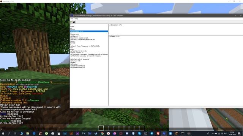Image resolution: width=243 pixels, height=136 pixels.
Task: Open Google Chrome from the taskbar
Action: click(102, 133)
